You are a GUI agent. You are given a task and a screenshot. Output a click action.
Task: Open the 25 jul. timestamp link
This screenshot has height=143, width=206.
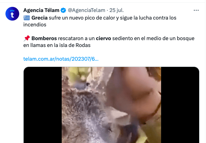(117, 10)
